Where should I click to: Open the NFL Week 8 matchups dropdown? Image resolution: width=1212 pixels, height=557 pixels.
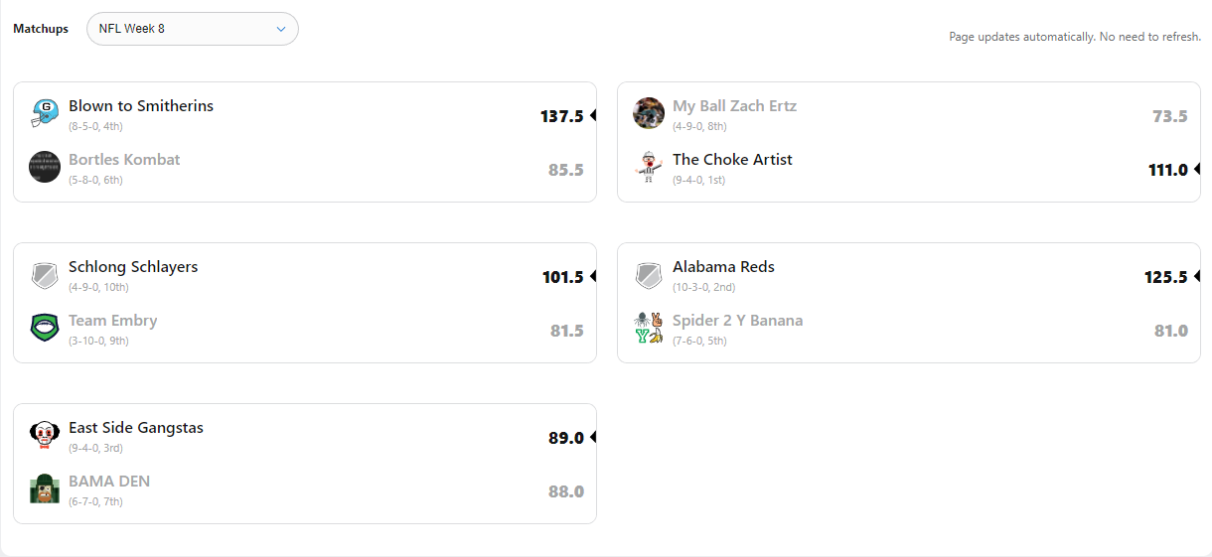click(x=193, y=29)
